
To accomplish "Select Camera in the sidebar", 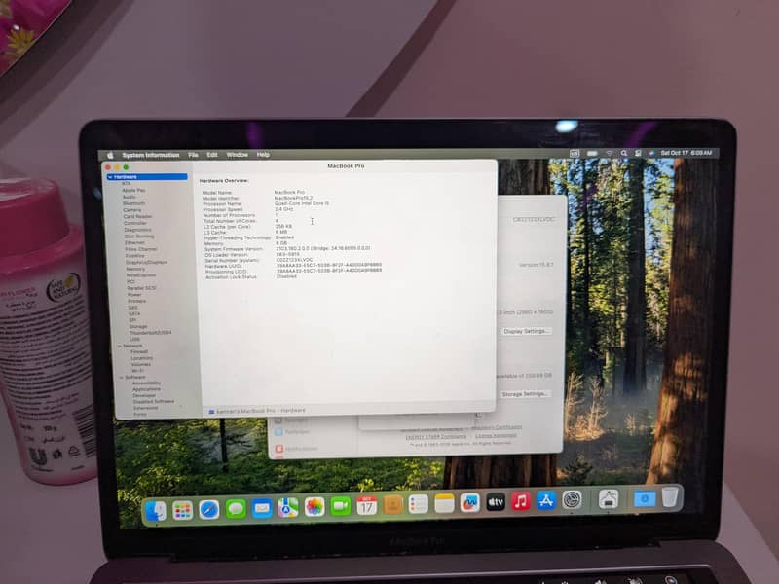I will tap(132, 210).
